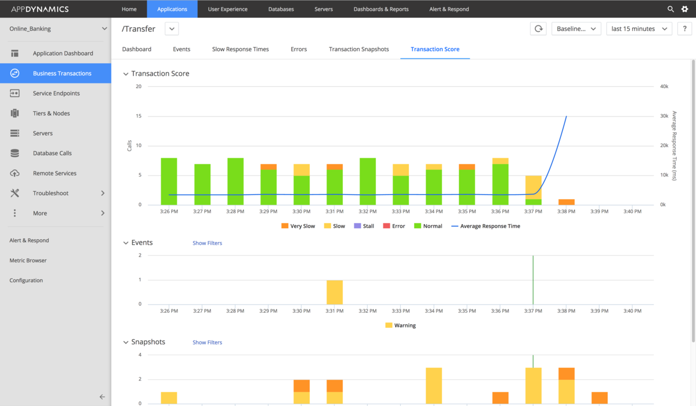Toggle the Average Response Time legend line
The width and height of the screenshot is (696, 406).
tap(485, 226)
